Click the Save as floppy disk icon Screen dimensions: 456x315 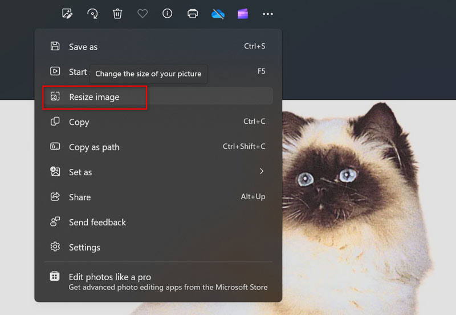(55, 46)
